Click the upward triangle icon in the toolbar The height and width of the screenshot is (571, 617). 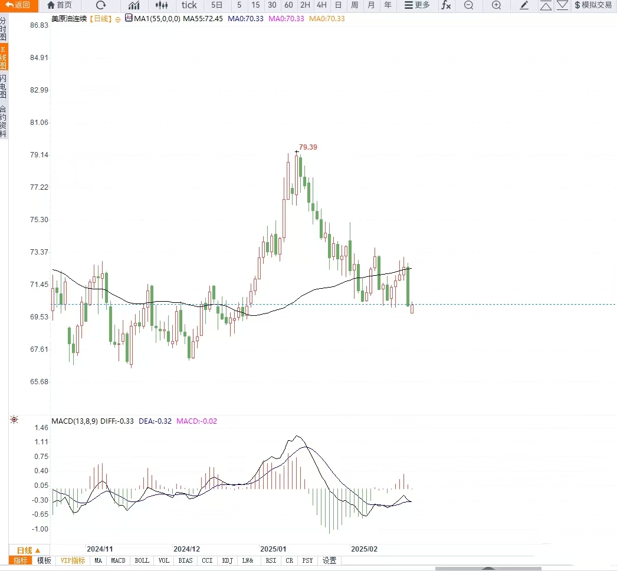(546, 5)
